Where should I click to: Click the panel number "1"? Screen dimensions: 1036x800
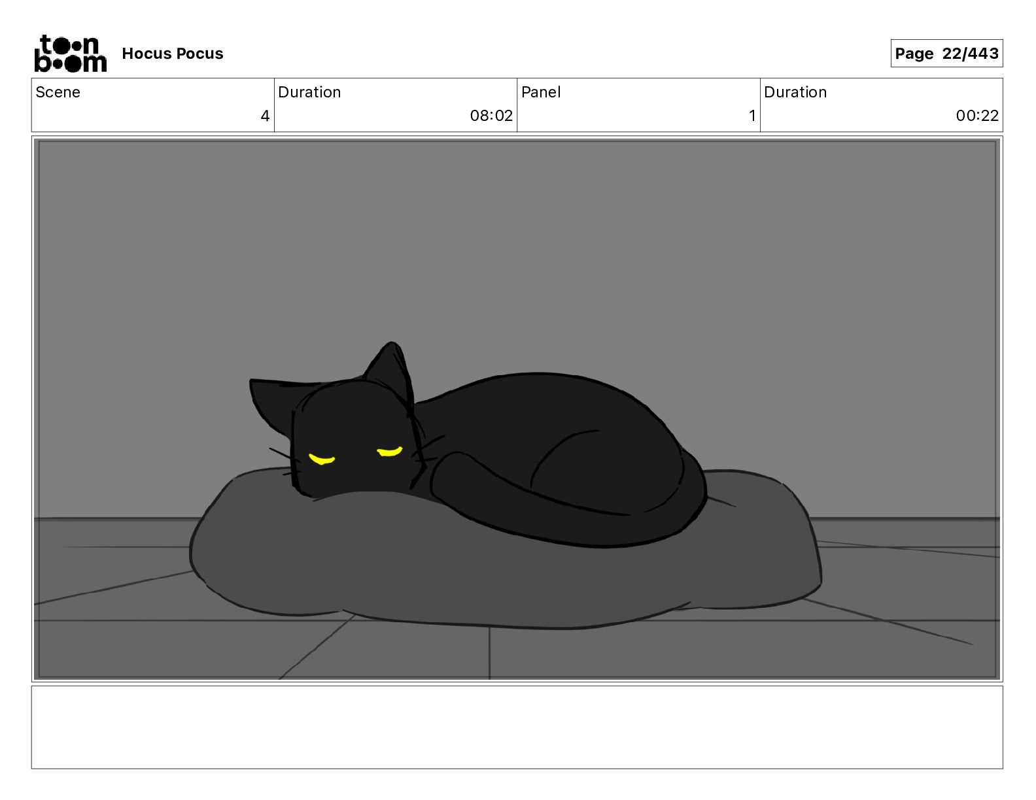pos(752,116)
